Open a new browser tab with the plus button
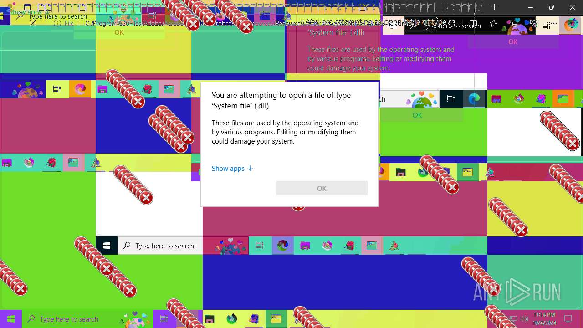Screen dimensions: 583x328 tap(494, 7)
